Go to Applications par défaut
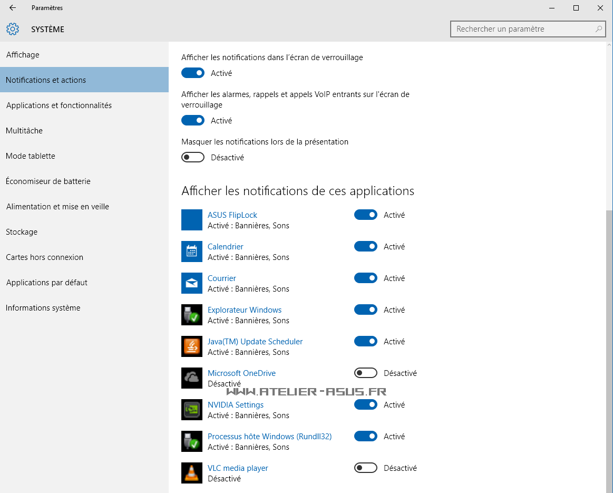Viewport: 613px width, 493px height. coord(47,283)
